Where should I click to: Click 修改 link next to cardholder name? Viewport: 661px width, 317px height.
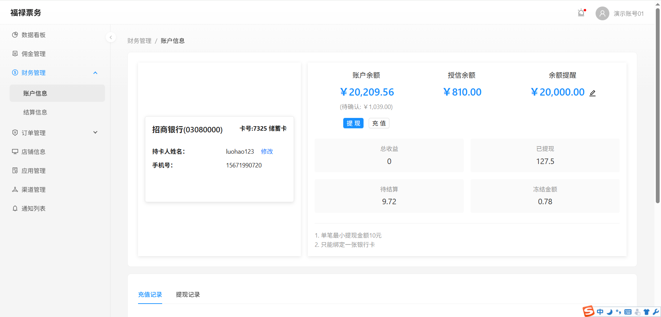point(267,151)
